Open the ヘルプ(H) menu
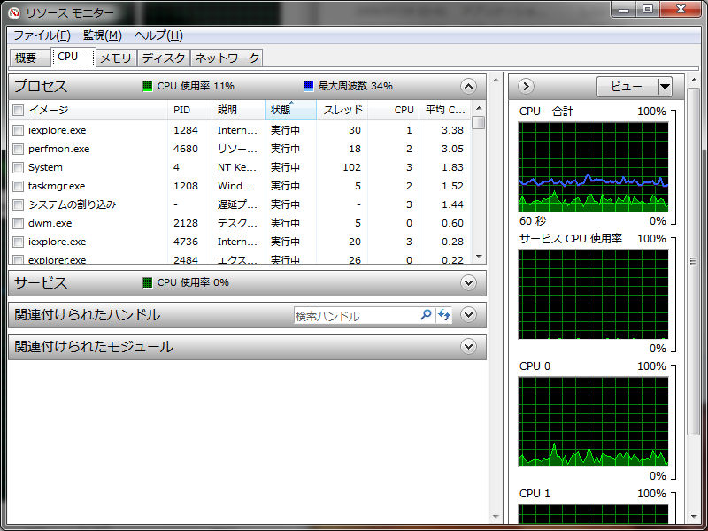708x531 pixels. [x=158, y=35]
